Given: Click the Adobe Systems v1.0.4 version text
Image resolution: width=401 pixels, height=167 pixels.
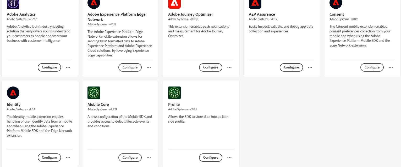Looking at the screenshot, I should point(21,110).
